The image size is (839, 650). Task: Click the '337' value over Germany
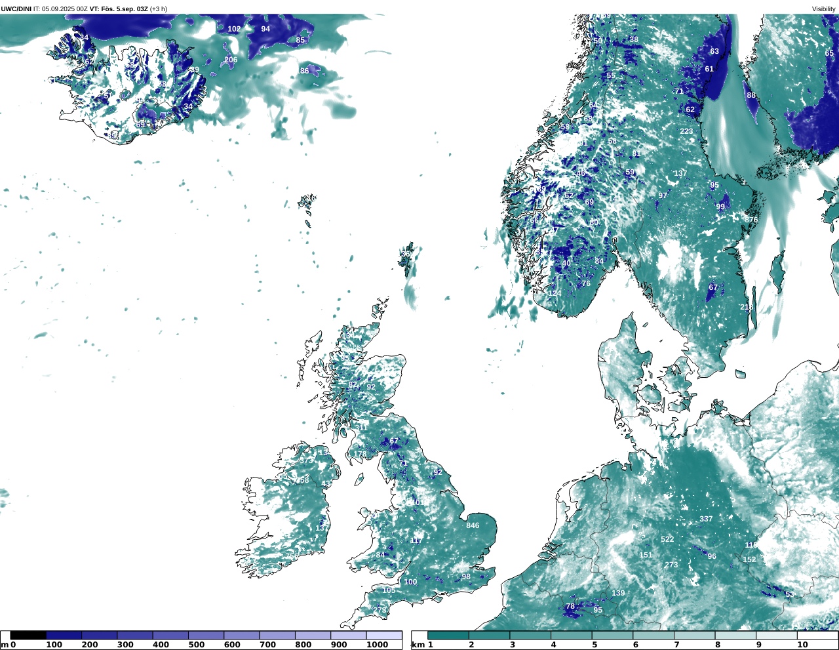pos(706,519)
